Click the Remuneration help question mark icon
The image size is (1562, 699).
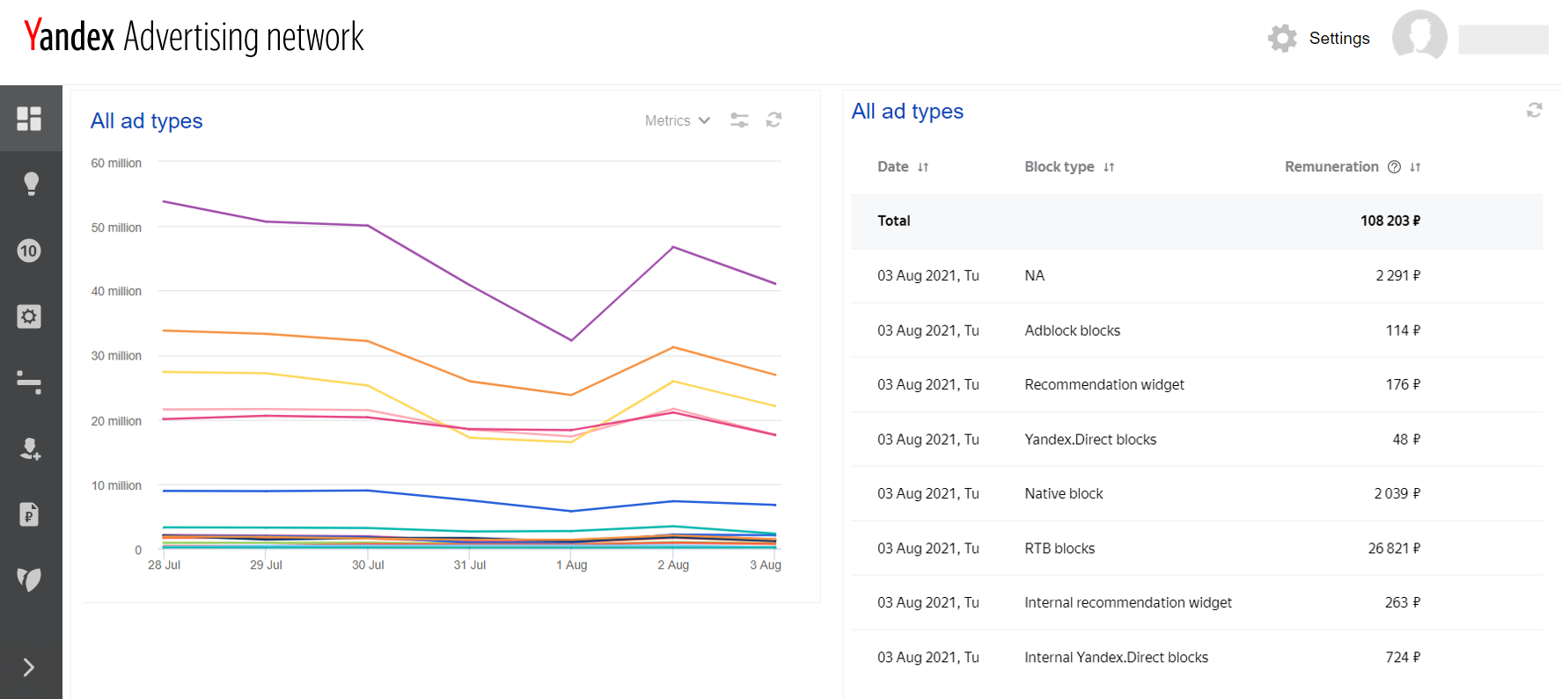coord(1394,167)
